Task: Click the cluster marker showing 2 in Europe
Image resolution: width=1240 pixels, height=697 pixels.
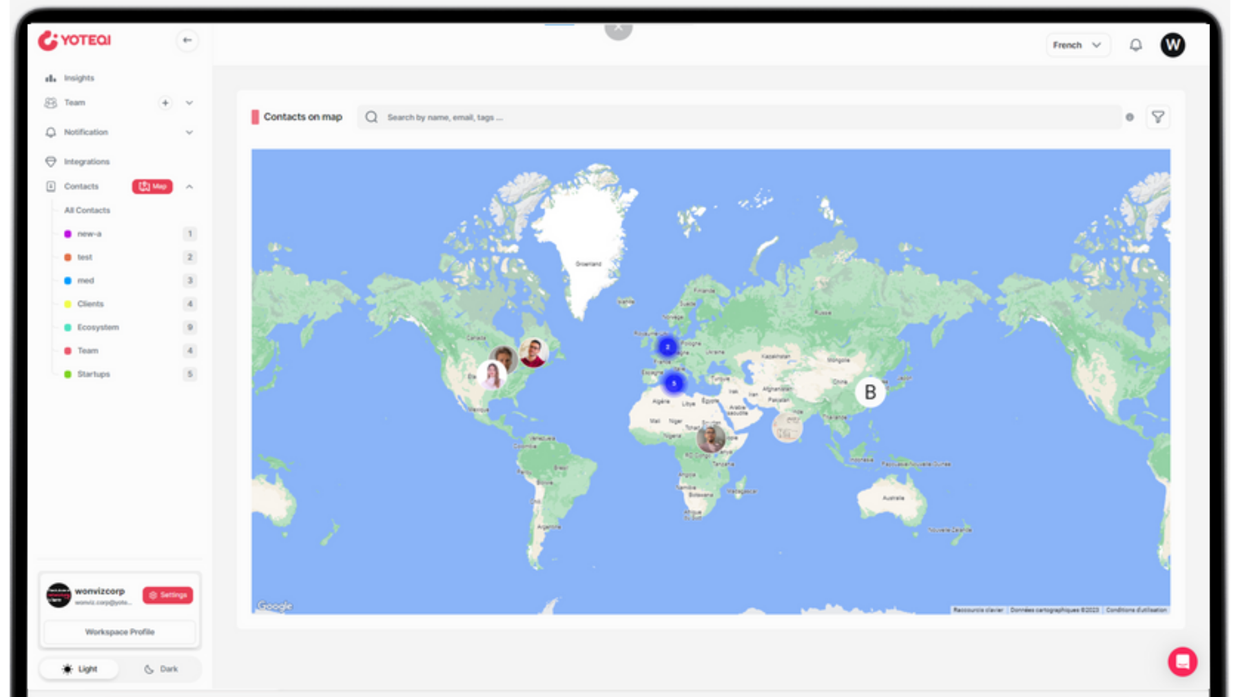Action: pos(667,347)
